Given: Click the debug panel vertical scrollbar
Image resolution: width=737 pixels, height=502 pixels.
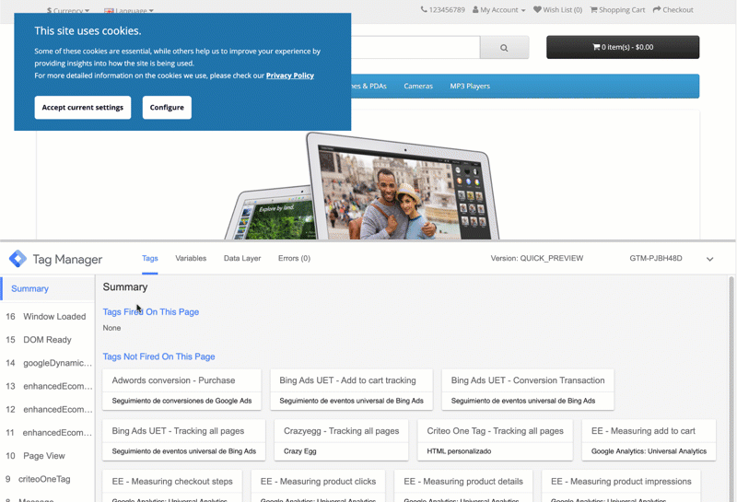Looking at the screenshot, I should (731, 389).
